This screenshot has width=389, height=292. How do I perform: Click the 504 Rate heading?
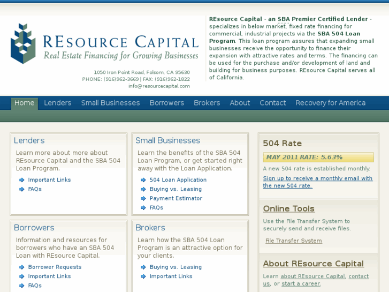coord(283,144)
